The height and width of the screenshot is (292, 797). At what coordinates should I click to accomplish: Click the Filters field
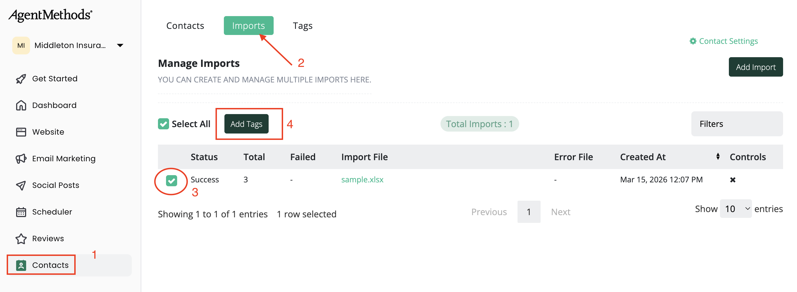(736, 124)
